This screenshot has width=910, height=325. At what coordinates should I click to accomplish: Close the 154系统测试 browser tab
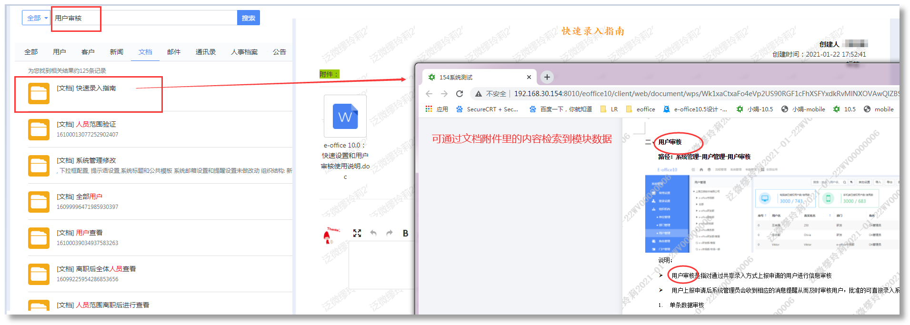(529, 77)
